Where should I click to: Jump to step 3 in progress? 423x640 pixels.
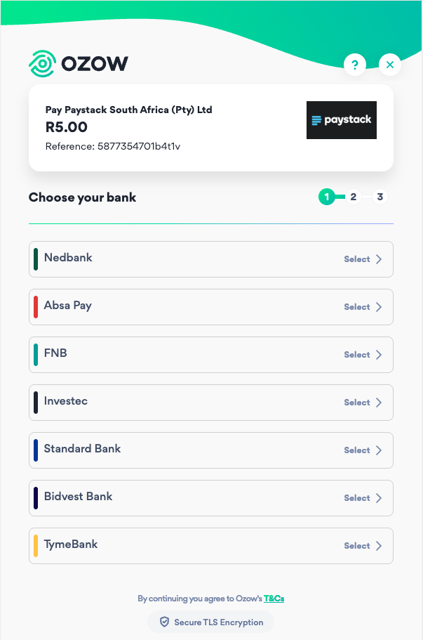click(380, 197)
